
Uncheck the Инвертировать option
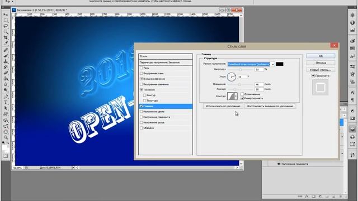coord(242,98)
